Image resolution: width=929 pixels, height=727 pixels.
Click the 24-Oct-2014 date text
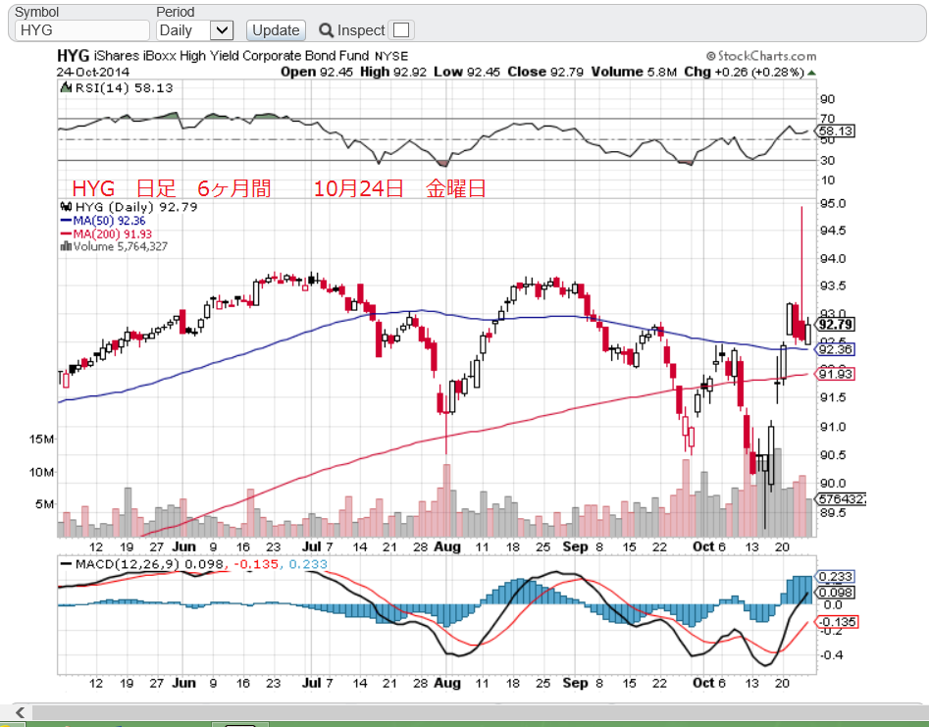[x=93, y=73]
